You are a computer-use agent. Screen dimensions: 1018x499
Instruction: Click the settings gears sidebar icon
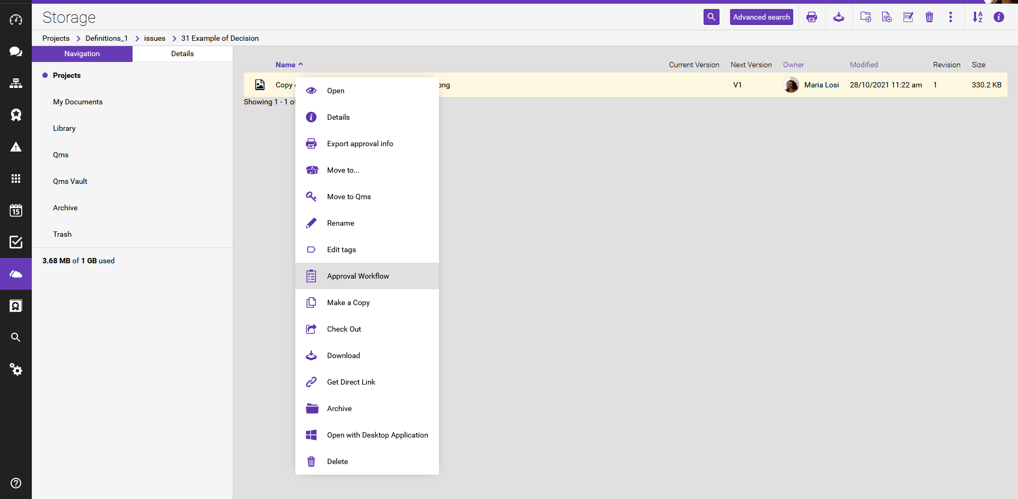16,369
